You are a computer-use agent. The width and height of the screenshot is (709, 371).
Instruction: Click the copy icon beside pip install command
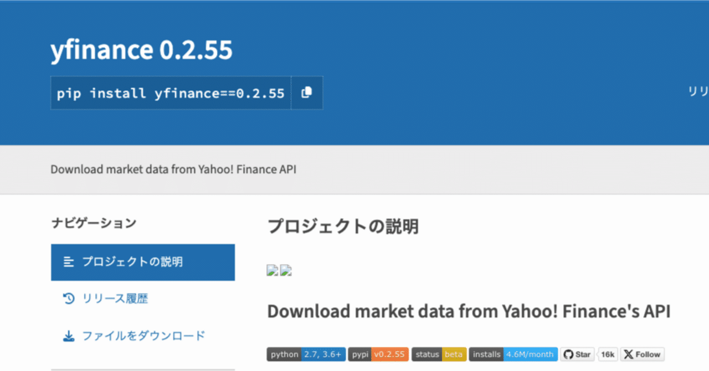306,93
